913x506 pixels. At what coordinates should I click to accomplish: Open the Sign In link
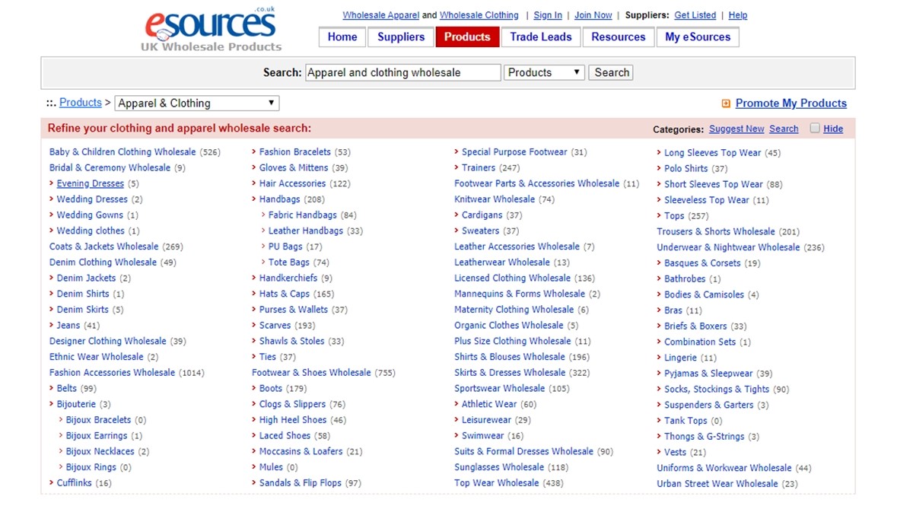click(x=548, y=15)
